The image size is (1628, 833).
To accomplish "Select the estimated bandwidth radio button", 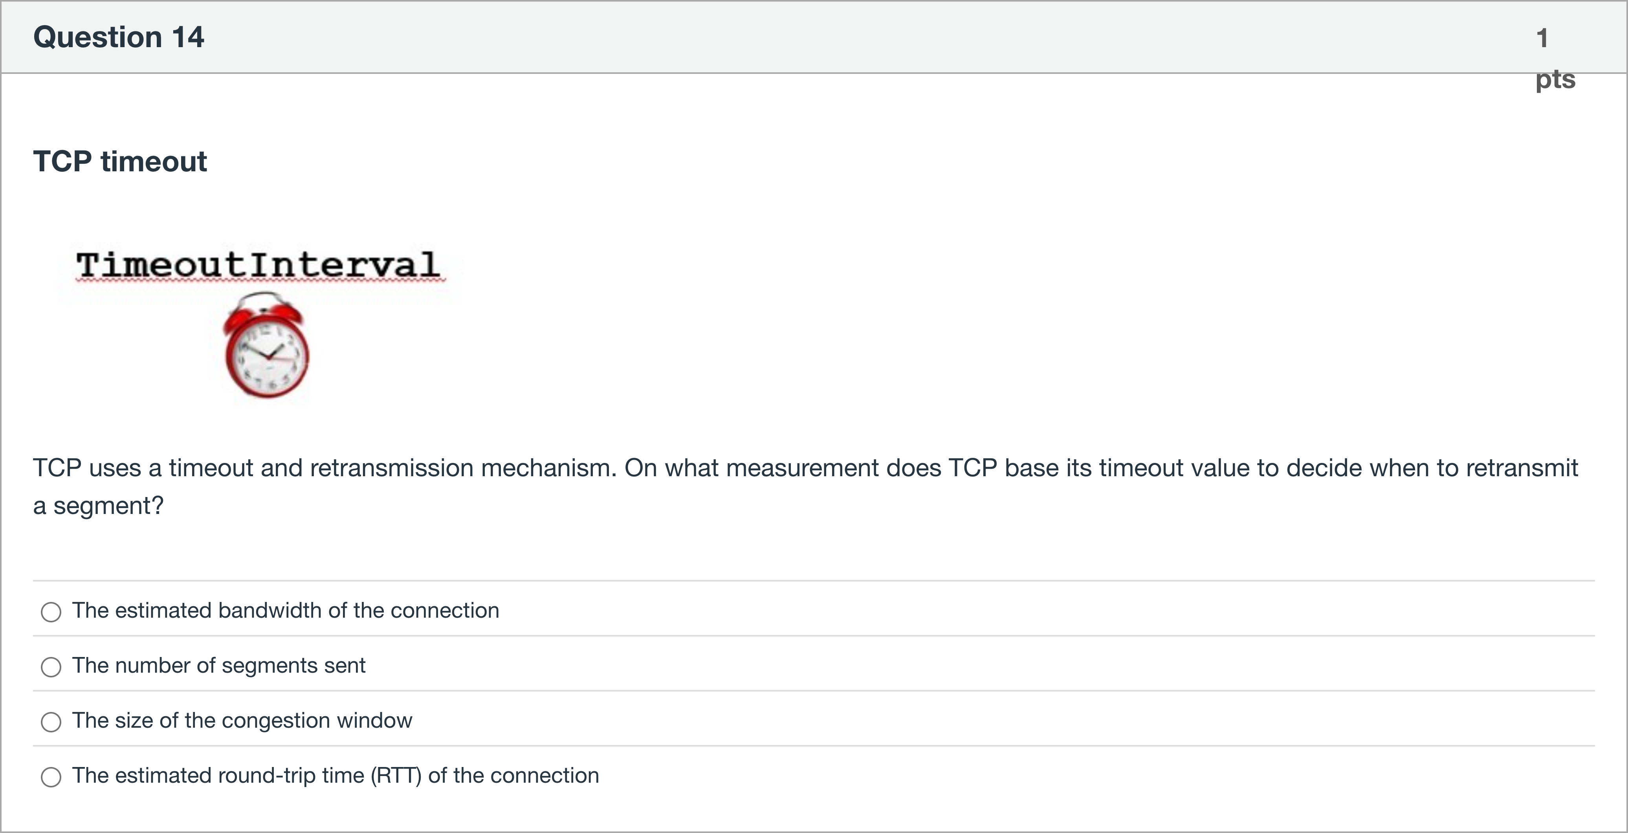I will pyautogui.click(x=51, y=612).
